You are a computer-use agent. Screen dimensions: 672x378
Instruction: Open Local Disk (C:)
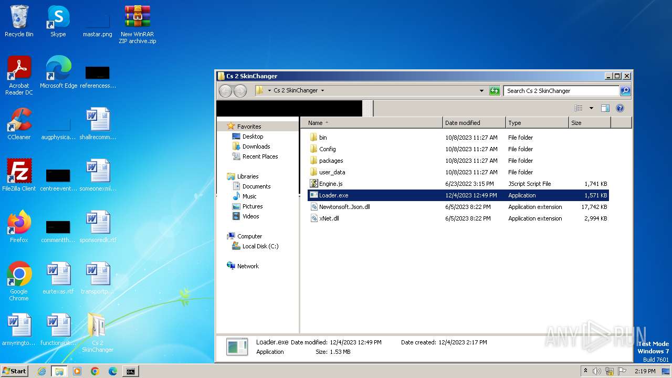point(255,246)
